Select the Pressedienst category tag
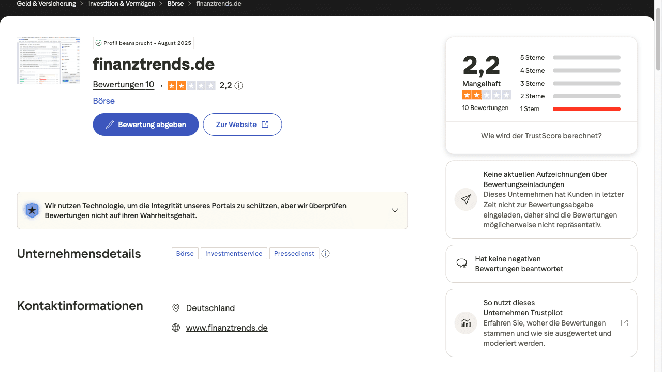This screenshot has height=372, width=662. pos(294,253)
